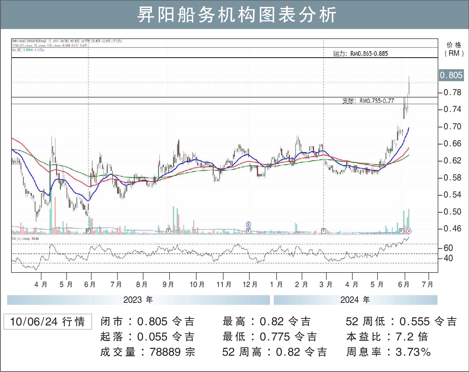Click the 10/06/24 行情 date box

click(48, 322)
